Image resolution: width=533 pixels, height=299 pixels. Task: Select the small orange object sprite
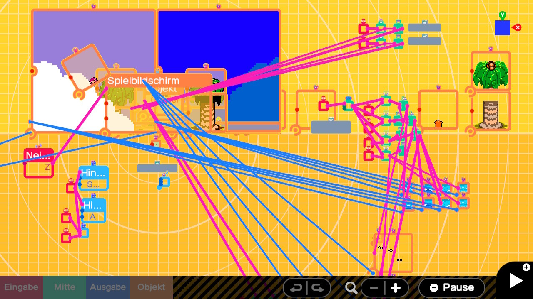(438, 123)
